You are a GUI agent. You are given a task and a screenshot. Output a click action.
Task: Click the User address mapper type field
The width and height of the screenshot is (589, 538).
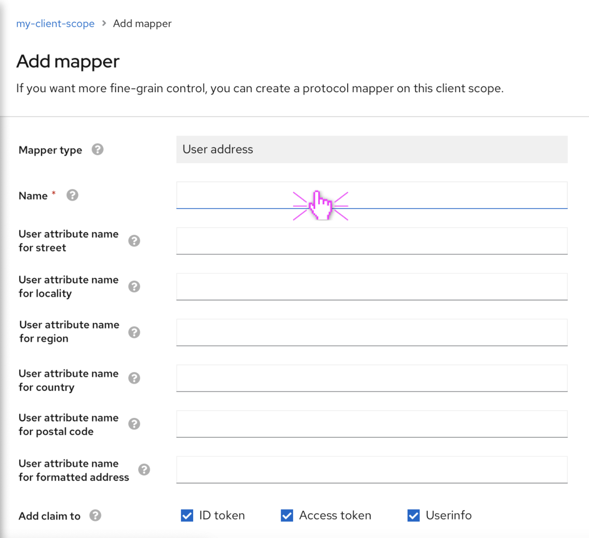(x=372, y=149)
